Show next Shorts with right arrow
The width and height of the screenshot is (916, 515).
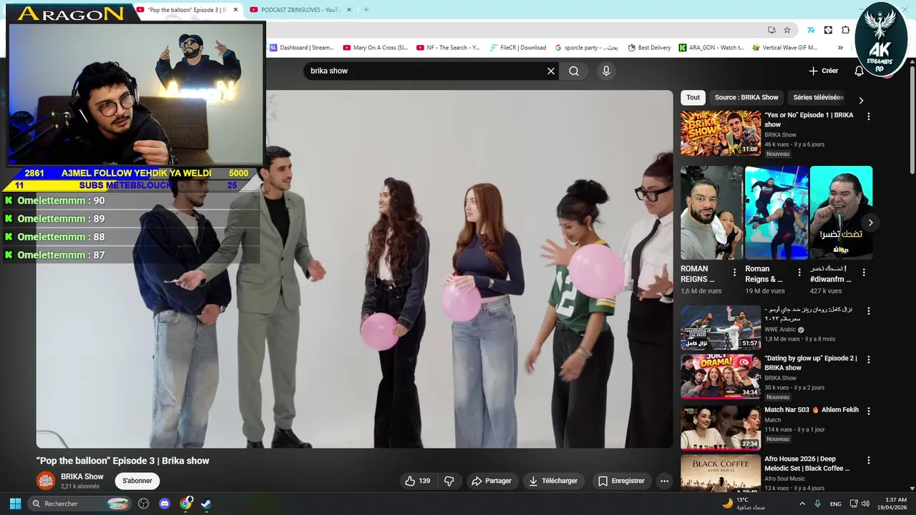[871, 222]
